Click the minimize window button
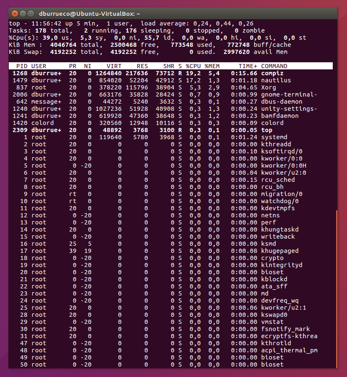Screen dimensions: 347x377 coord(23,13)
